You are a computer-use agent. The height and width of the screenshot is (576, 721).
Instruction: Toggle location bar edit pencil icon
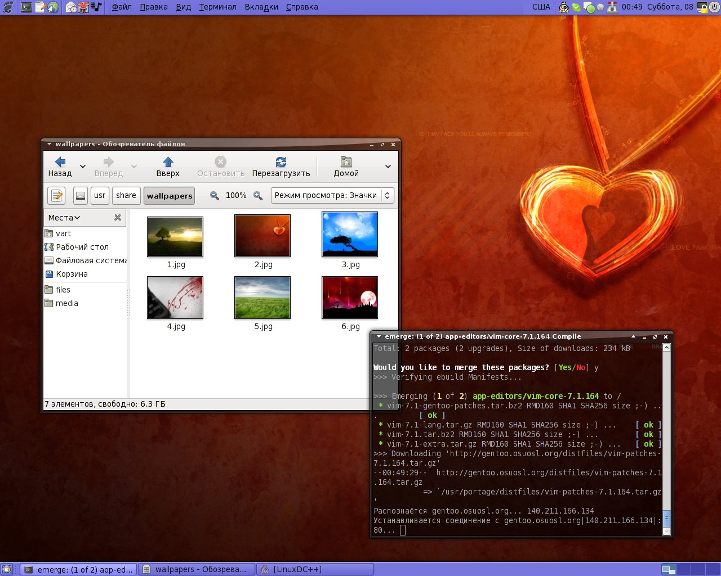coord(56,195)
